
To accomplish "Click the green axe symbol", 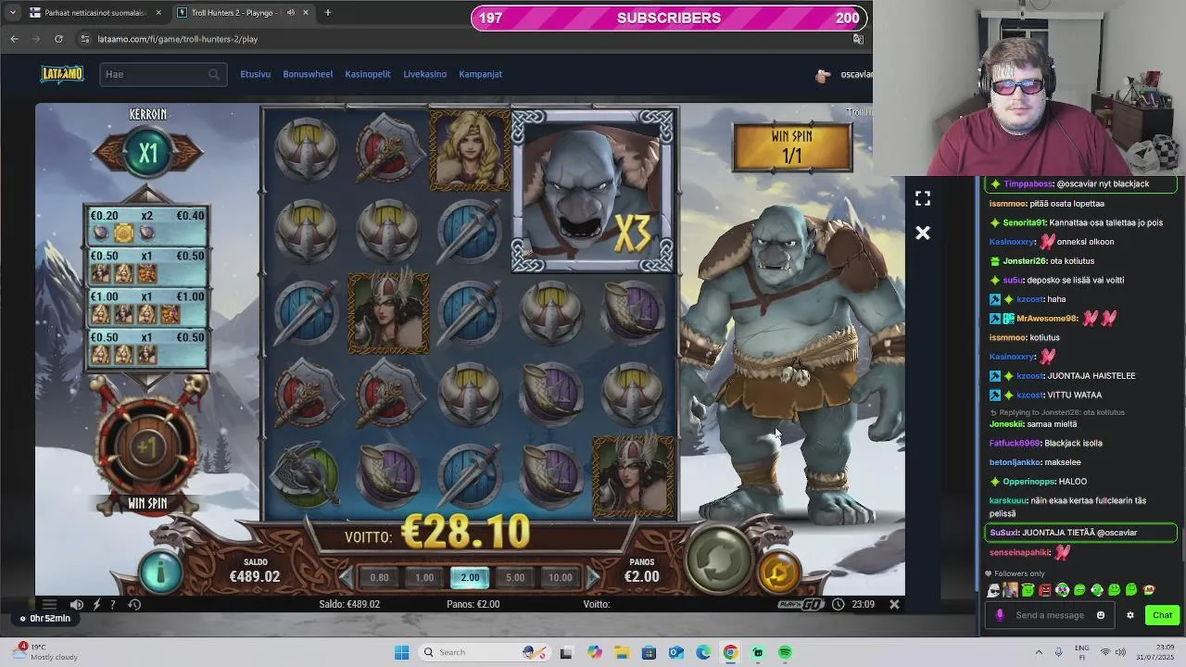I will click(x=307, y=473).
